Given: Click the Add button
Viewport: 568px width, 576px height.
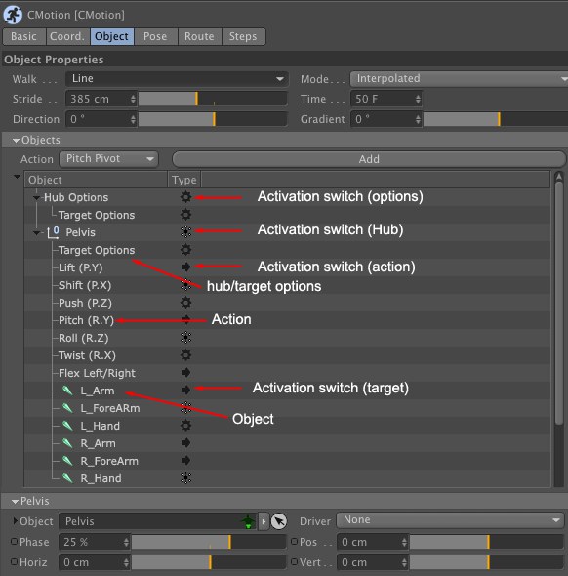Looking at the screenshot, I should (x=369, y=159).
